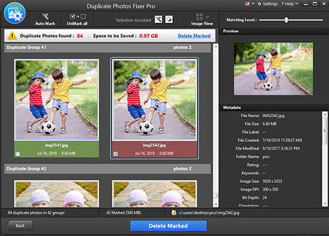This screenshot has height=236, width=329.
Task: Click the Metadata scrollbar up arrow
Action: 325,115
